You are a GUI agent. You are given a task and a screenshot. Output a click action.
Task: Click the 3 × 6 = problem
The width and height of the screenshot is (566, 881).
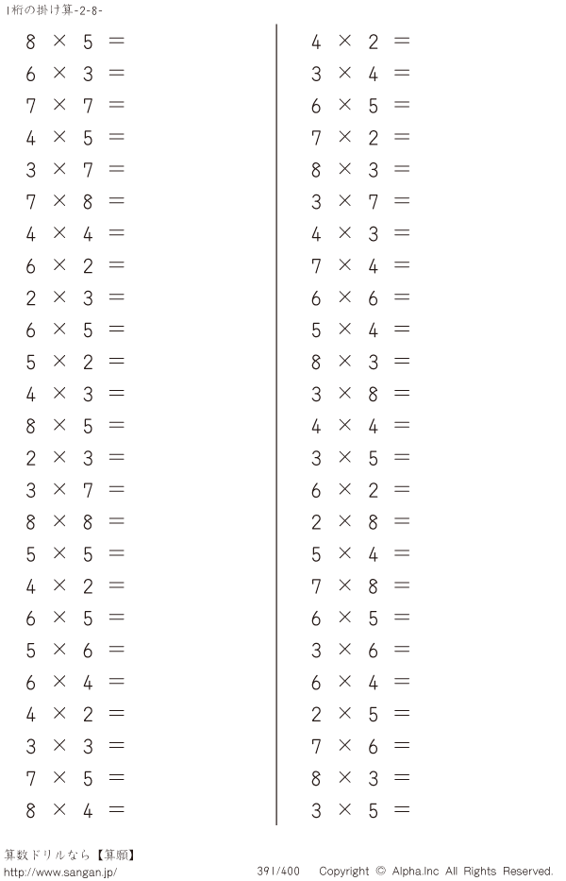pyautogui.click(x=360, y=650)
